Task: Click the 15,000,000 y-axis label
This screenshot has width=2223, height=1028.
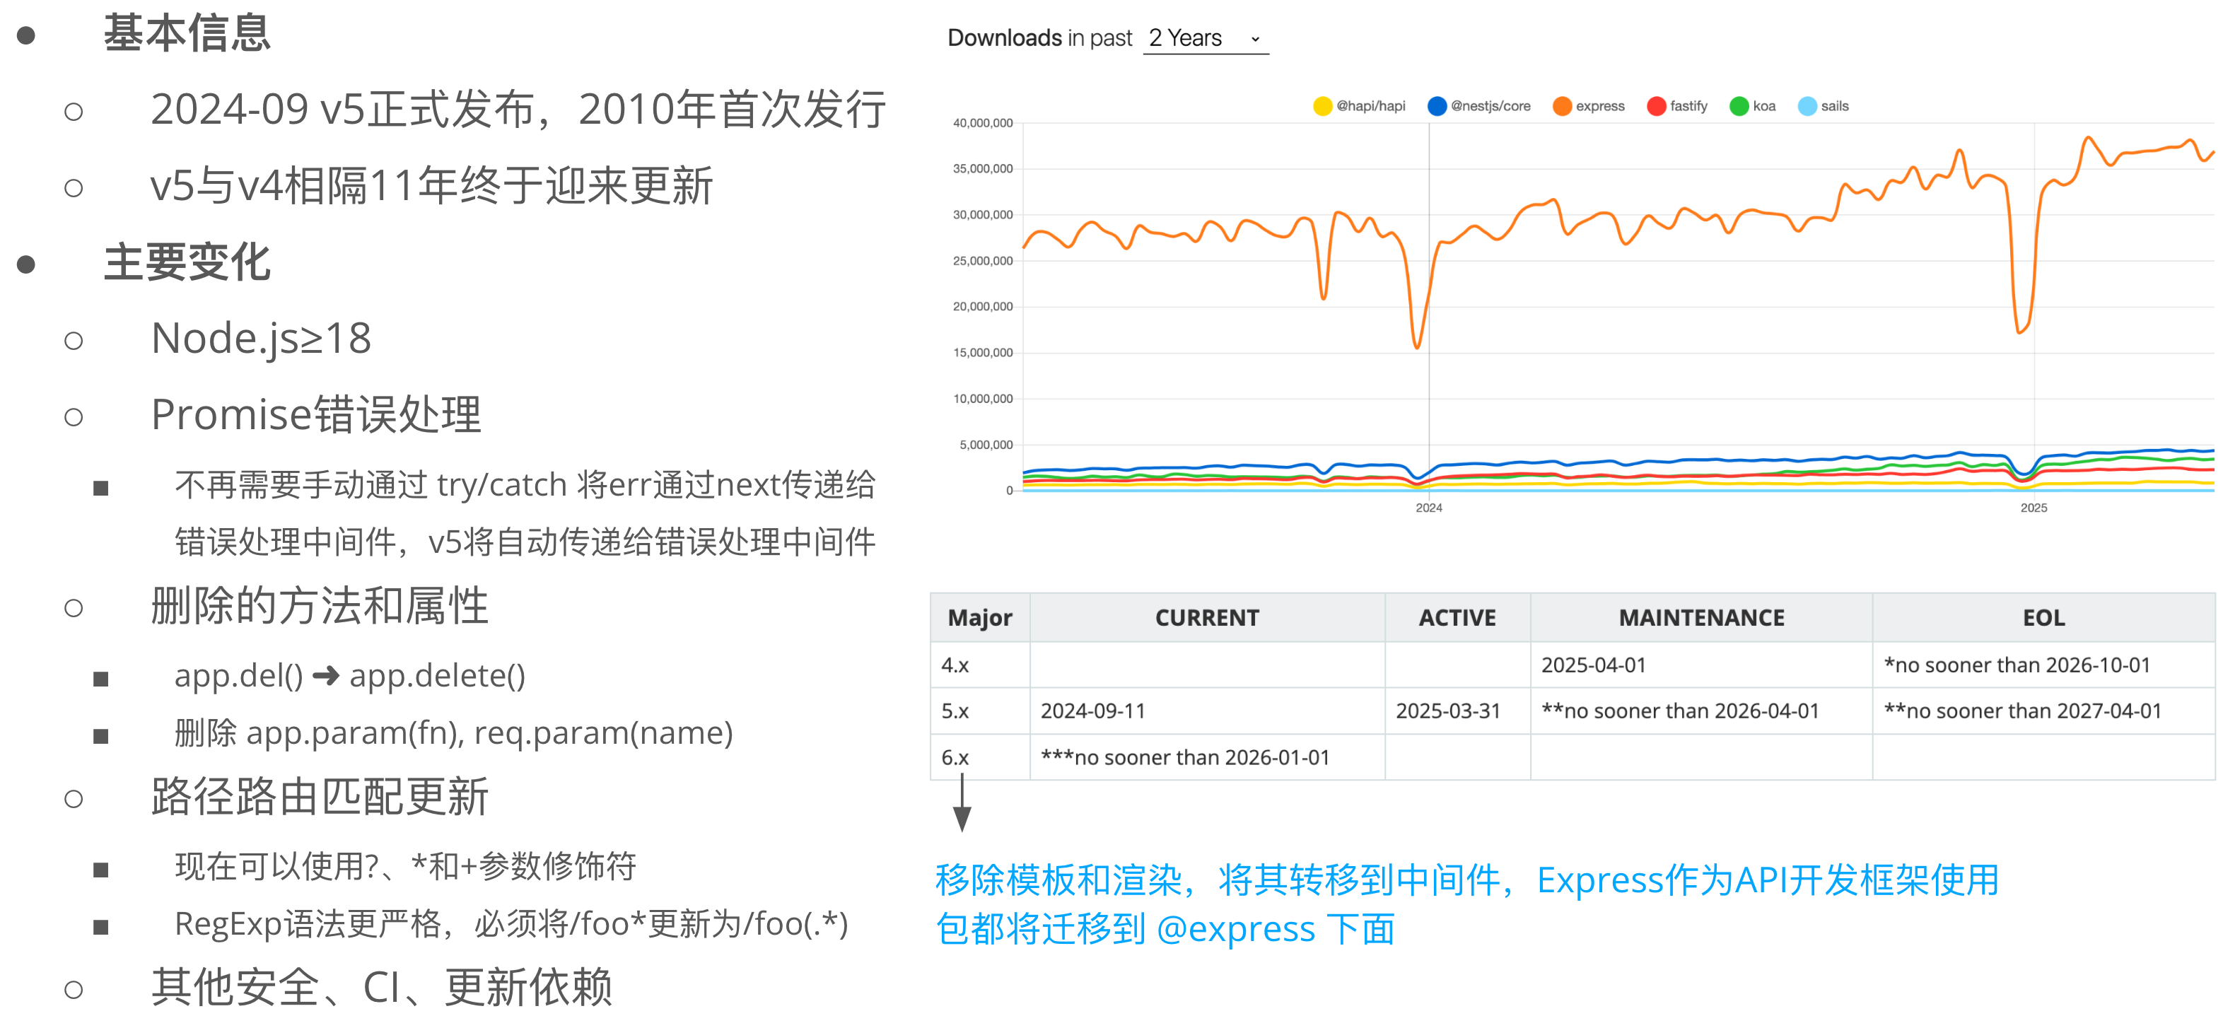Action: click(x=982, y=353)
